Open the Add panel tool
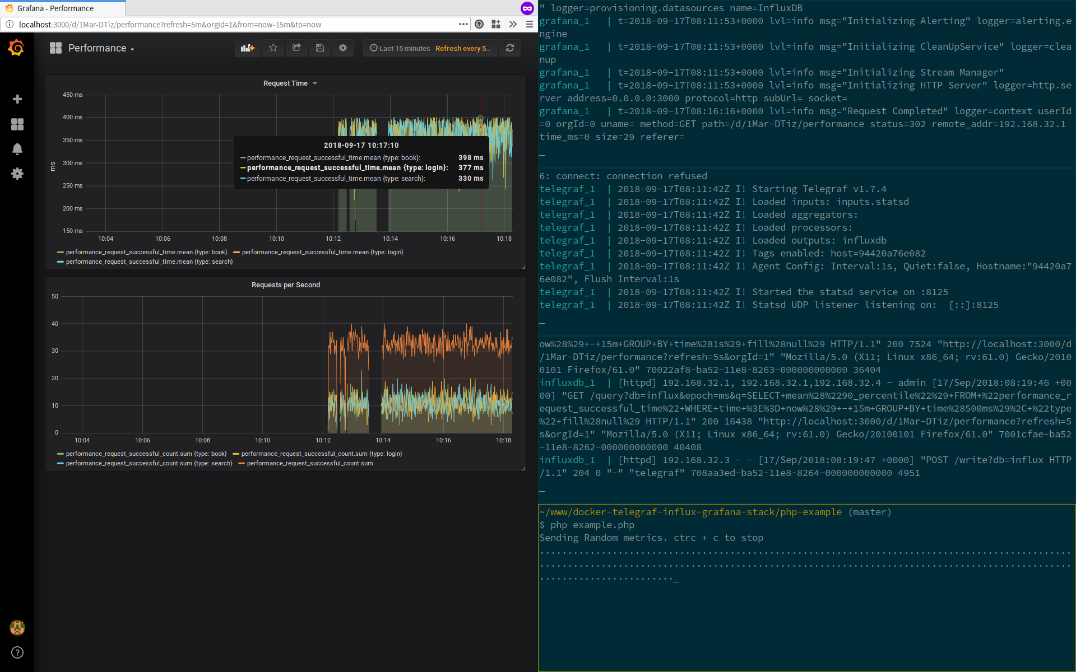Viewport: 1076px width, 672px height. (x=247, y=48)
